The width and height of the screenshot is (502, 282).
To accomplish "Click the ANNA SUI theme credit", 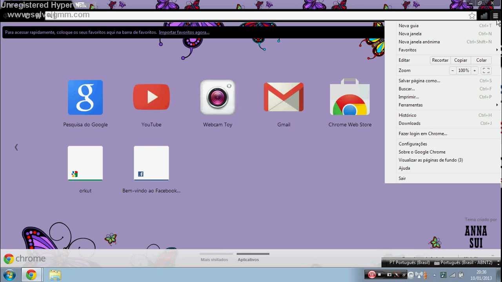I will [476, 237].
